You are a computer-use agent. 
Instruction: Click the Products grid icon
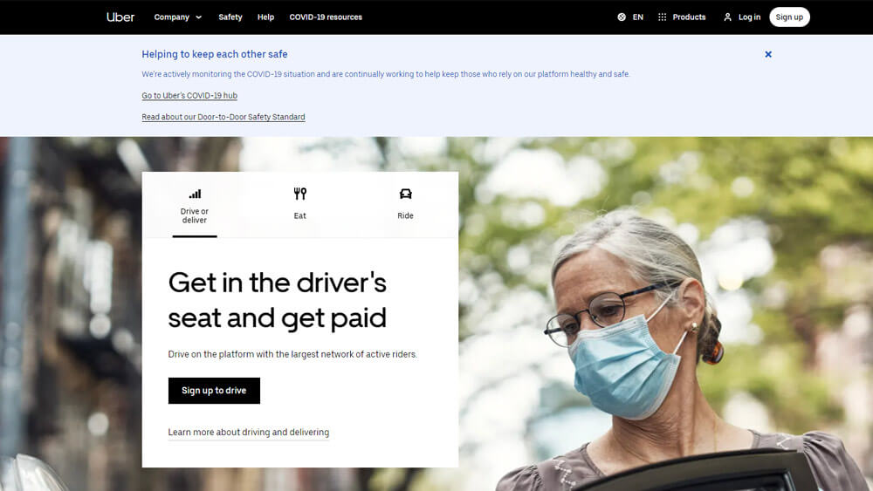pos(662,17)
